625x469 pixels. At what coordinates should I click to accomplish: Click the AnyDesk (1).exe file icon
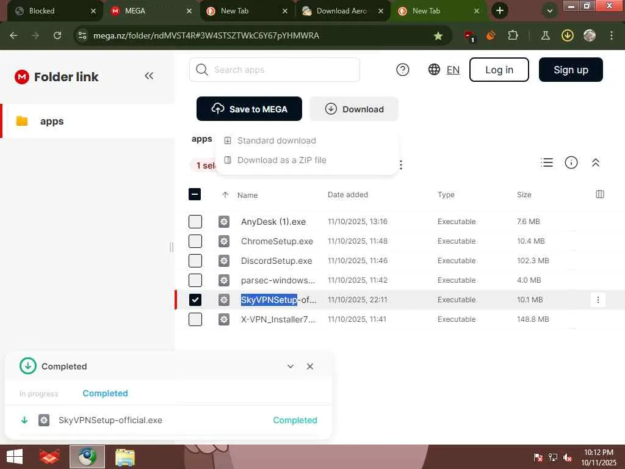point(223,222)
